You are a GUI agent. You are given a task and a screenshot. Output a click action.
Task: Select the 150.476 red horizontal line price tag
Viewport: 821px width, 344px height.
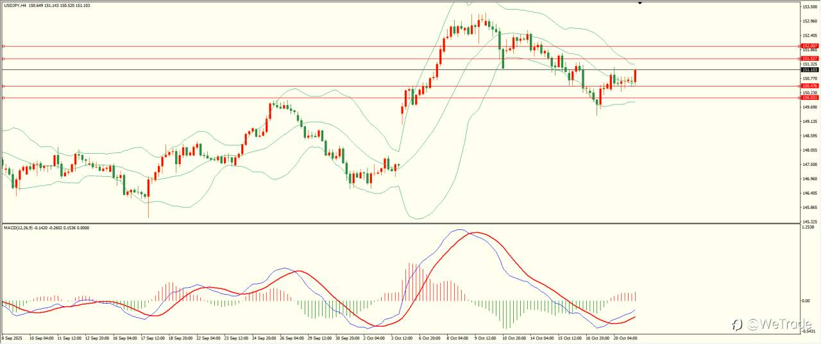click(x=809, y=86)
